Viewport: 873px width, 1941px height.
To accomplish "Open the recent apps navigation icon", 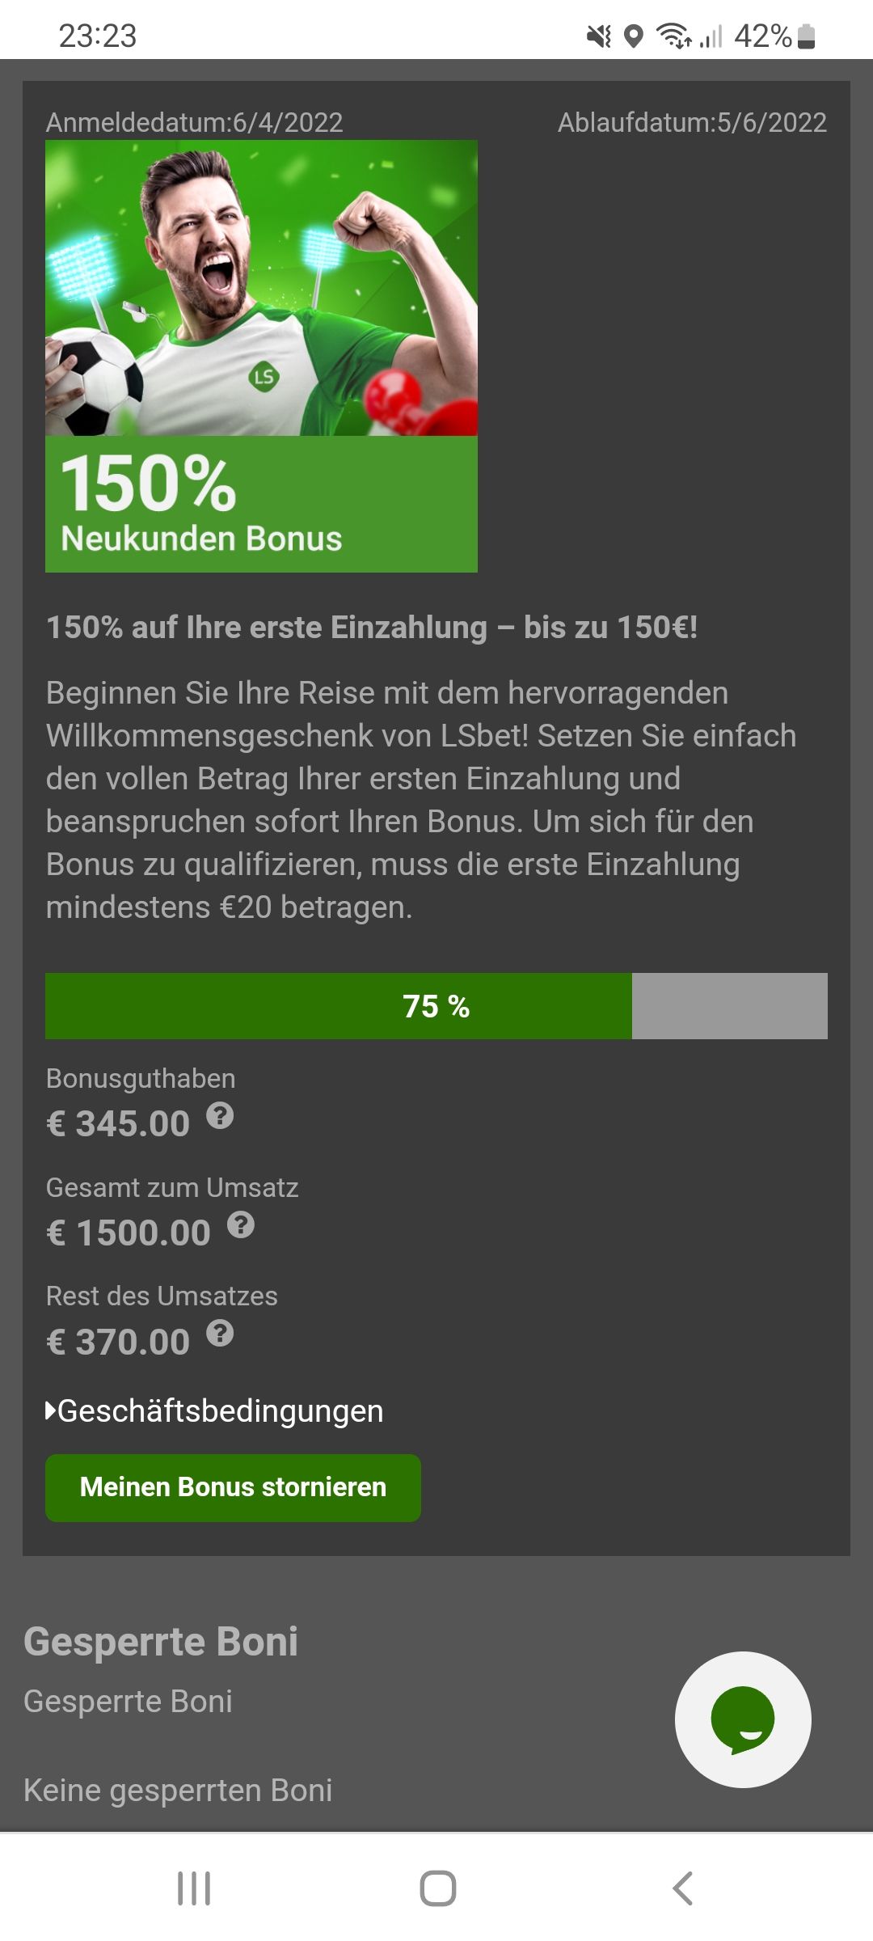I will (194, 1888).
